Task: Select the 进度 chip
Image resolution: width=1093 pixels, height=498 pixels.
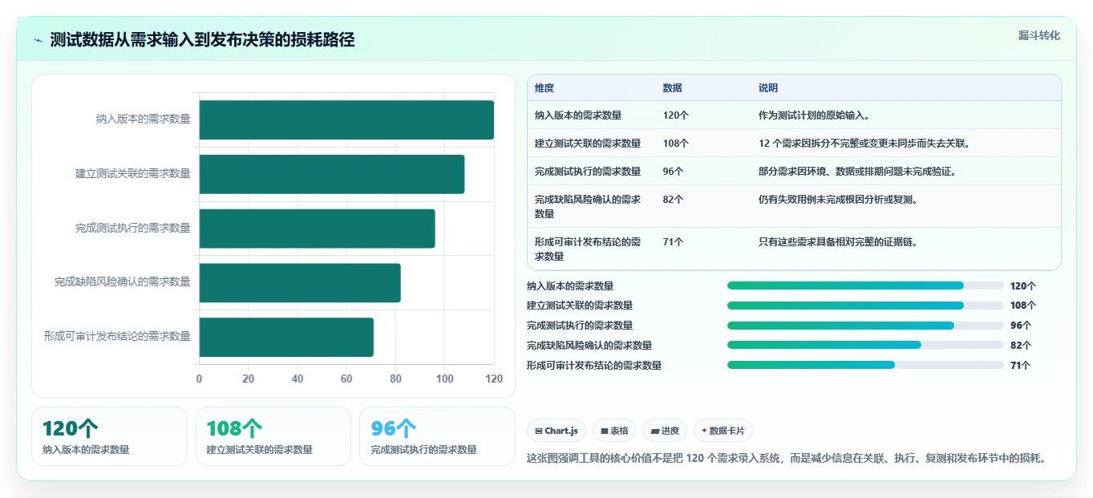Action: tap(665, 431)
